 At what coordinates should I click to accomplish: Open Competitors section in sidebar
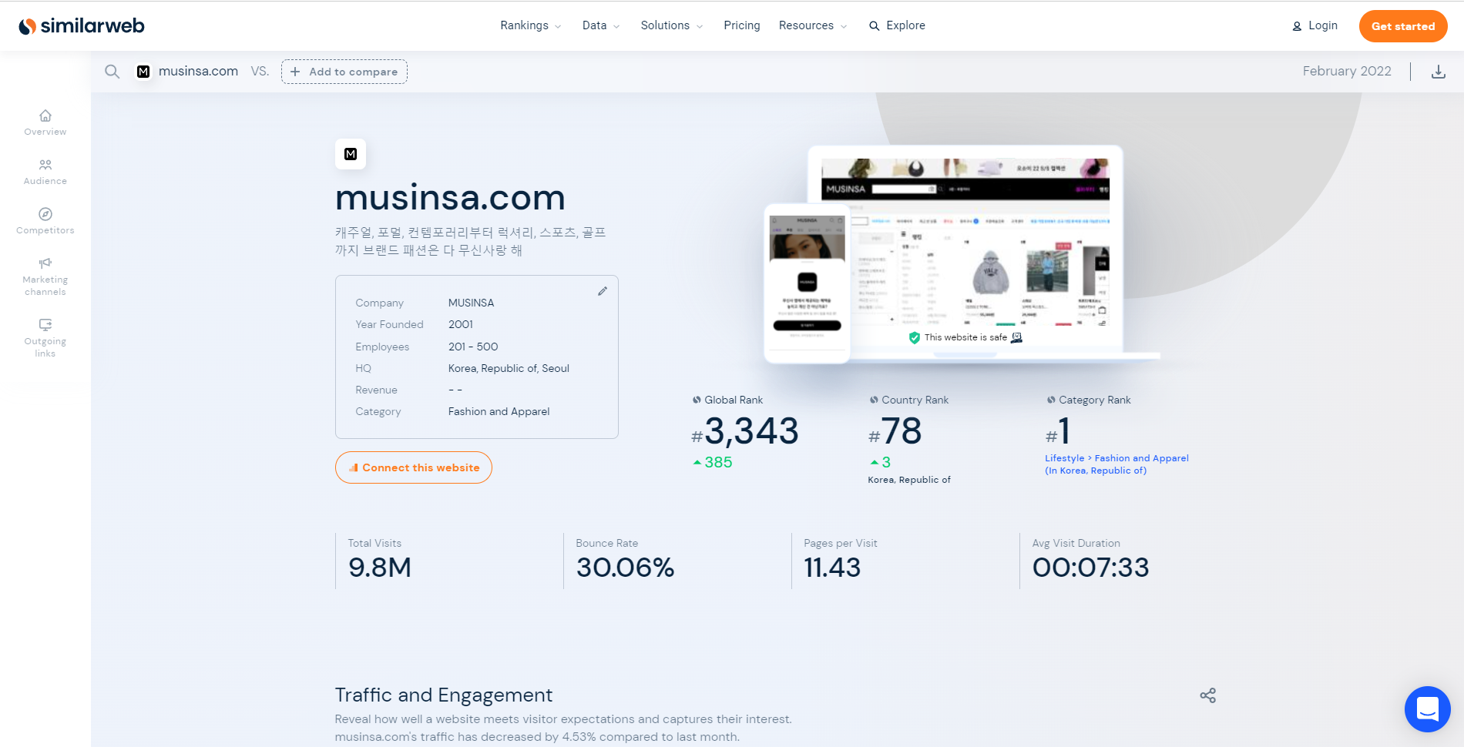(x=45, y=221)
